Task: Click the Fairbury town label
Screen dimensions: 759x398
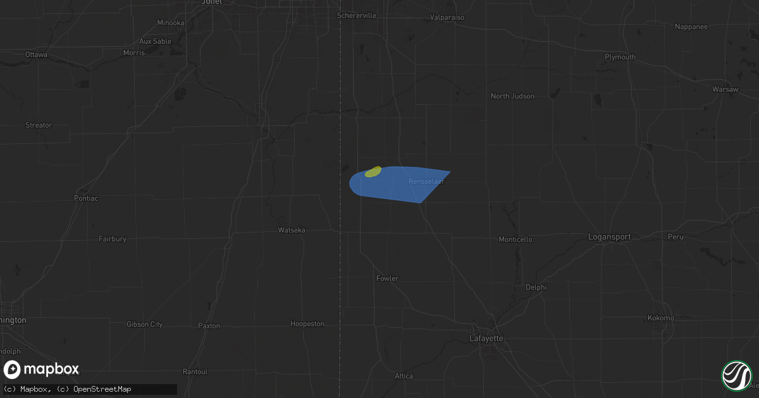Action: [113, 239]
